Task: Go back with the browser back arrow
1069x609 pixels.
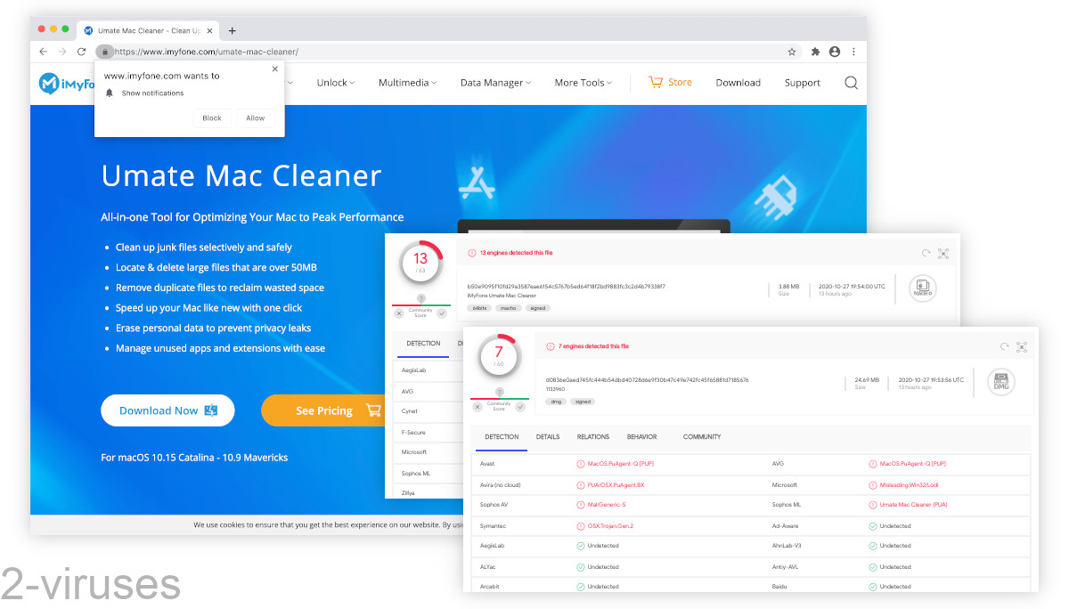Action: point(44,52)
